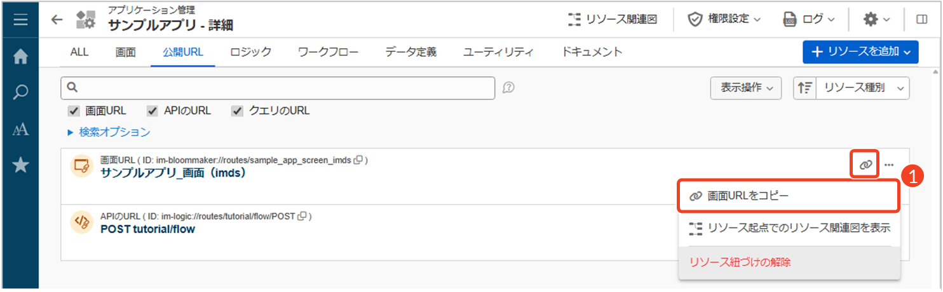Click the search help question icon
Screen dimensions: 943x292
508,88
